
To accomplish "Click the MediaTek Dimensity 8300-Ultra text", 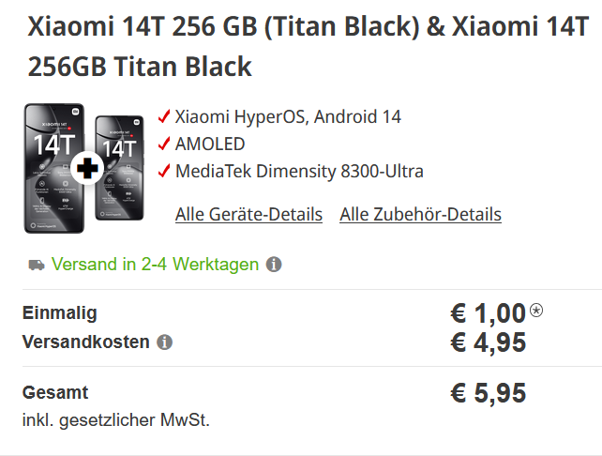I will tap(299, 172).
